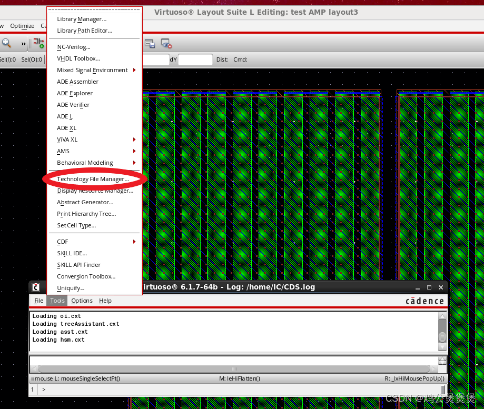Maximize the CDS.log window
Screen dimensions: 484x409
429,287
